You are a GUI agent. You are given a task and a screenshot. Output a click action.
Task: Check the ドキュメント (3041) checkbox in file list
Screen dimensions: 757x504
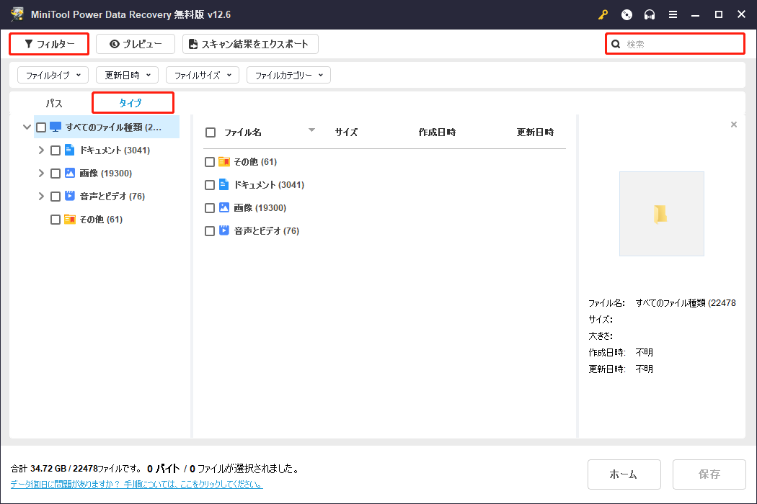point(210,185)
